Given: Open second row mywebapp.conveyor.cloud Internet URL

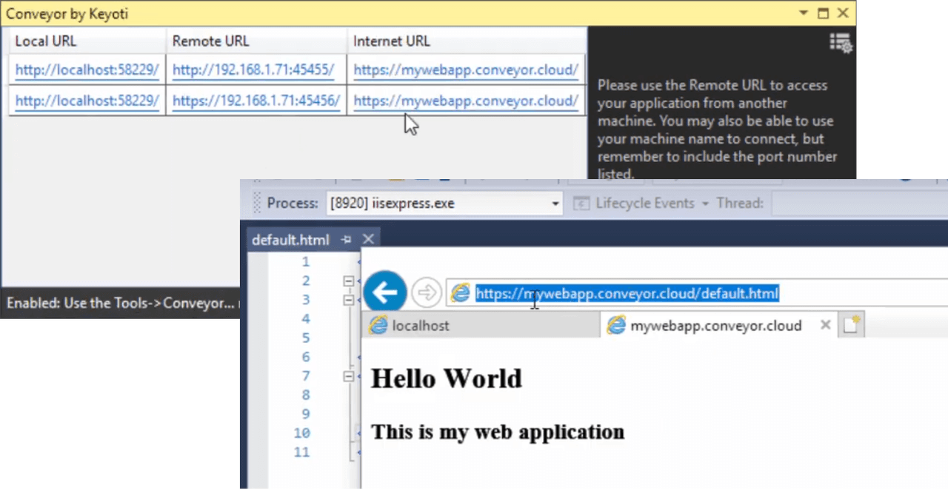Looking at the screenshot, I should pos(466,101).
